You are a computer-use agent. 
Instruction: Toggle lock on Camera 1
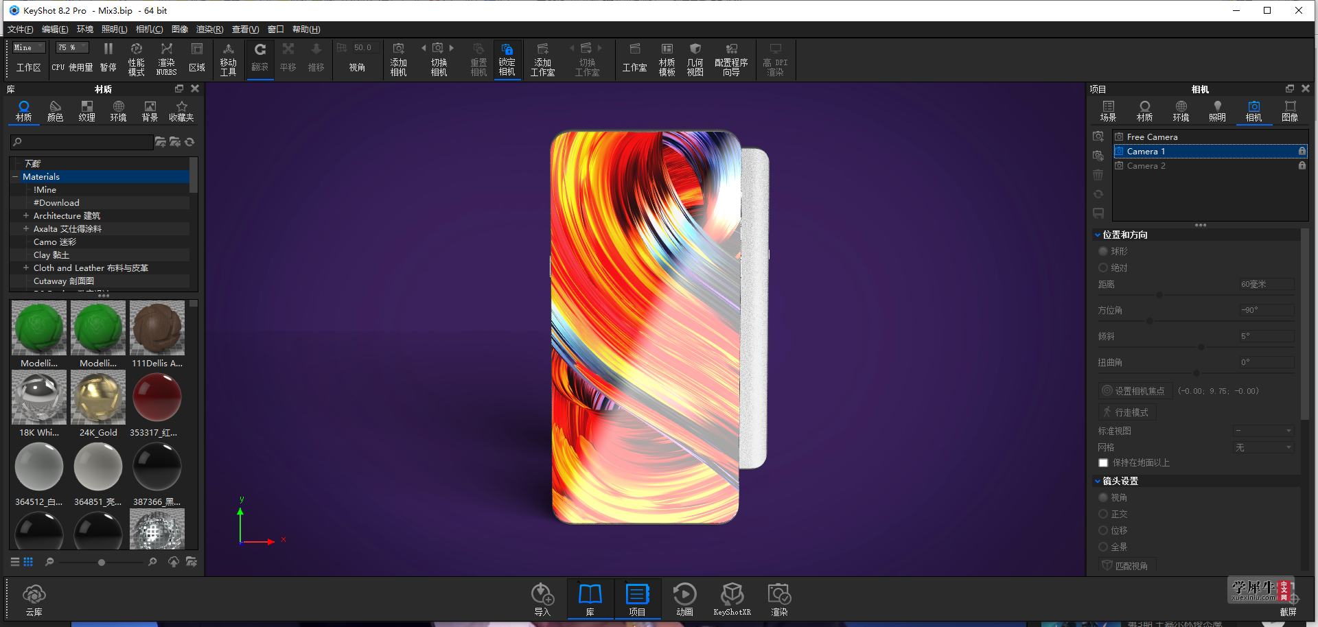tap(1302, 151)
